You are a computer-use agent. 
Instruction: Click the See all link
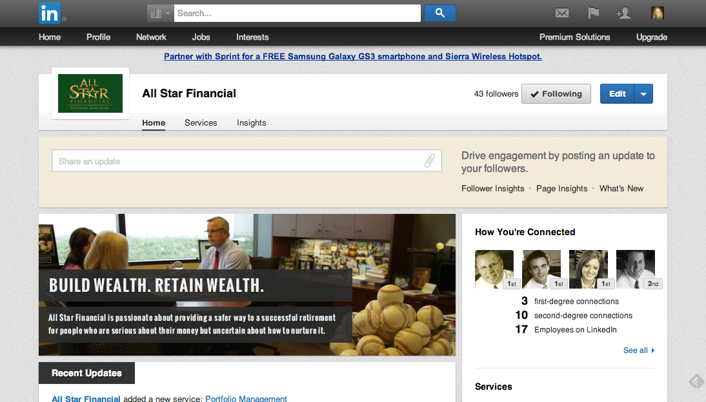click(638, 350)
